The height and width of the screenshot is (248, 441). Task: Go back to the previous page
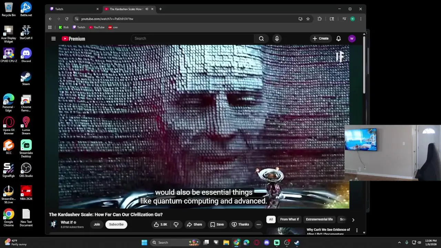point(50,19)
